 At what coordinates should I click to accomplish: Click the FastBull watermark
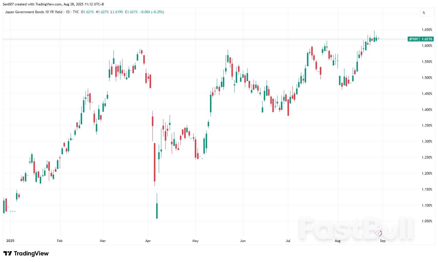pos(356,228)
